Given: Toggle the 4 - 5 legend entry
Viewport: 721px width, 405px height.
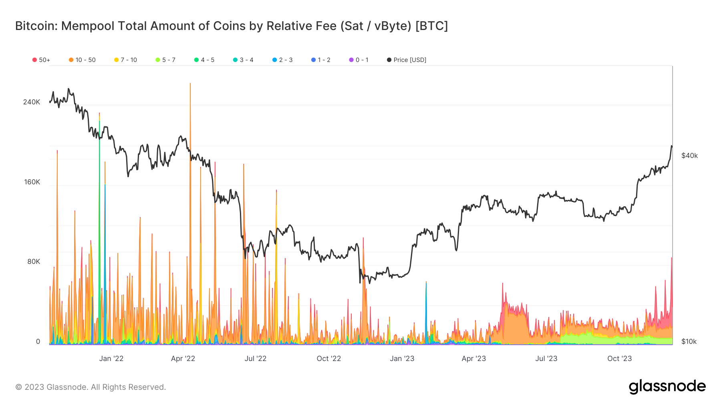Looking at the screenshot, I should 204,60.
